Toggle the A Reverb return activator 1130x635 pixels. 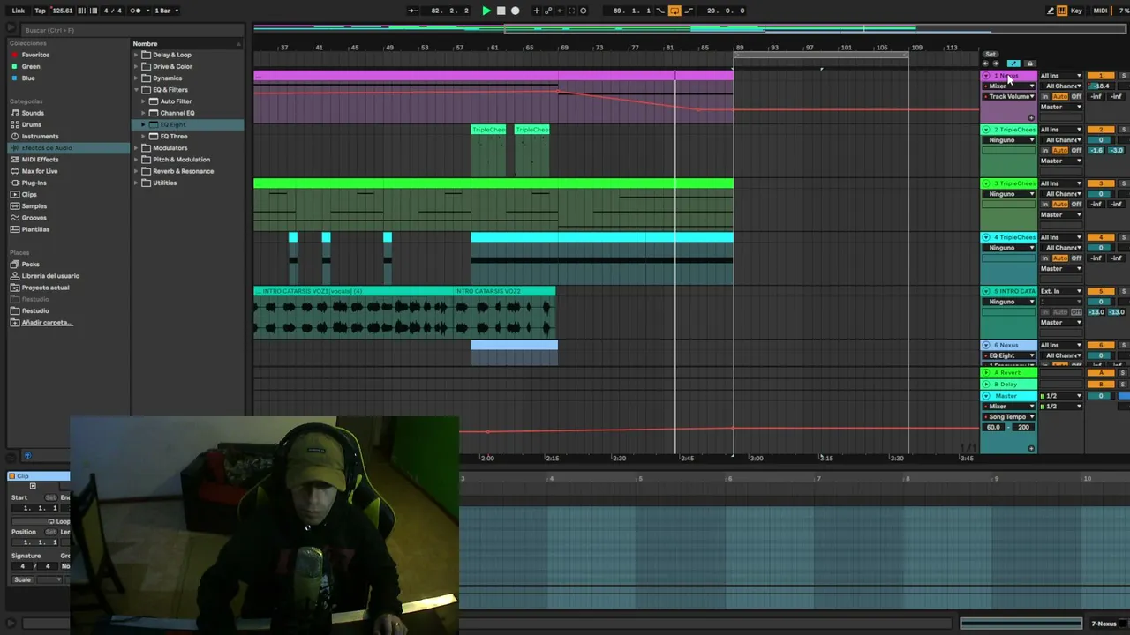(x=1101, y=373)
